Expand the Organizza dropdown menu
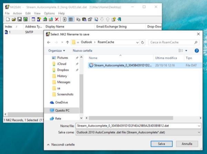The height and width of the screenshot is (154, 207). [57, 50]
